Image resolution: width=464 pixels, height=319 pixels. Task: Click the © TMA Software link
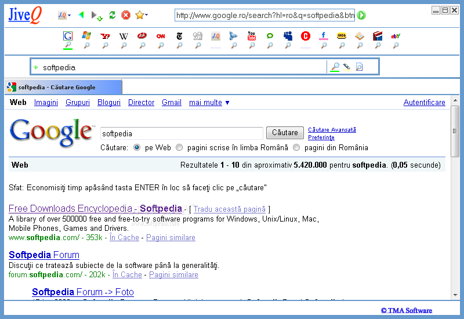tap(407, 310)
